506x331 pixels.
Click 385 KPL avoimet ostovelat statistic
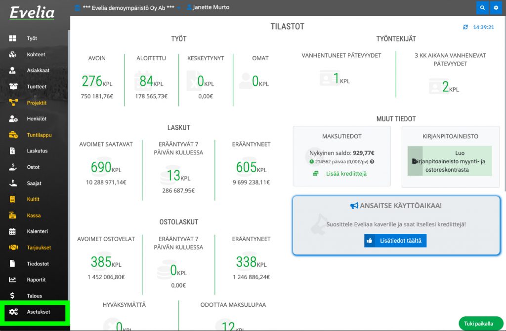coord(106,262)
